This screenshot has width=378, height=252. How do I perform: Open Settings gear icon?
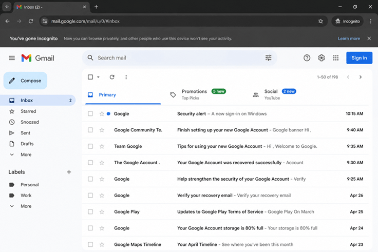tap(322, 58)
